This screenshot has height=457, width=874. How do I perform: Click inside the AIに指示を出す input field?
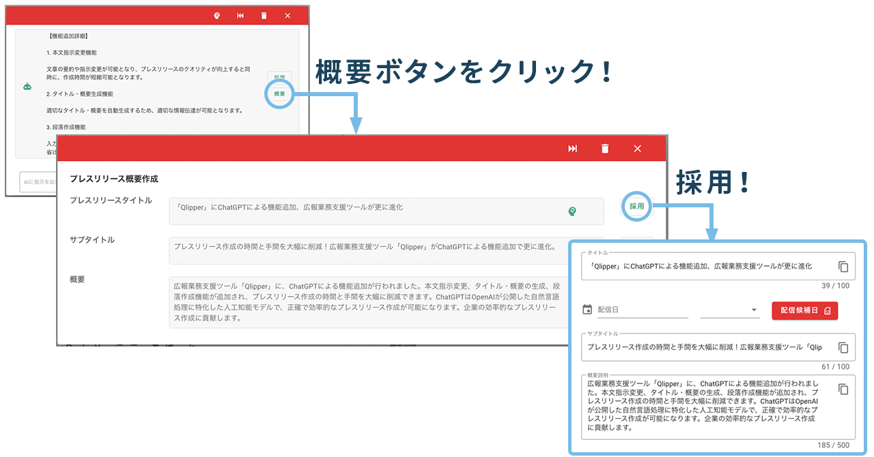point(39,182)
